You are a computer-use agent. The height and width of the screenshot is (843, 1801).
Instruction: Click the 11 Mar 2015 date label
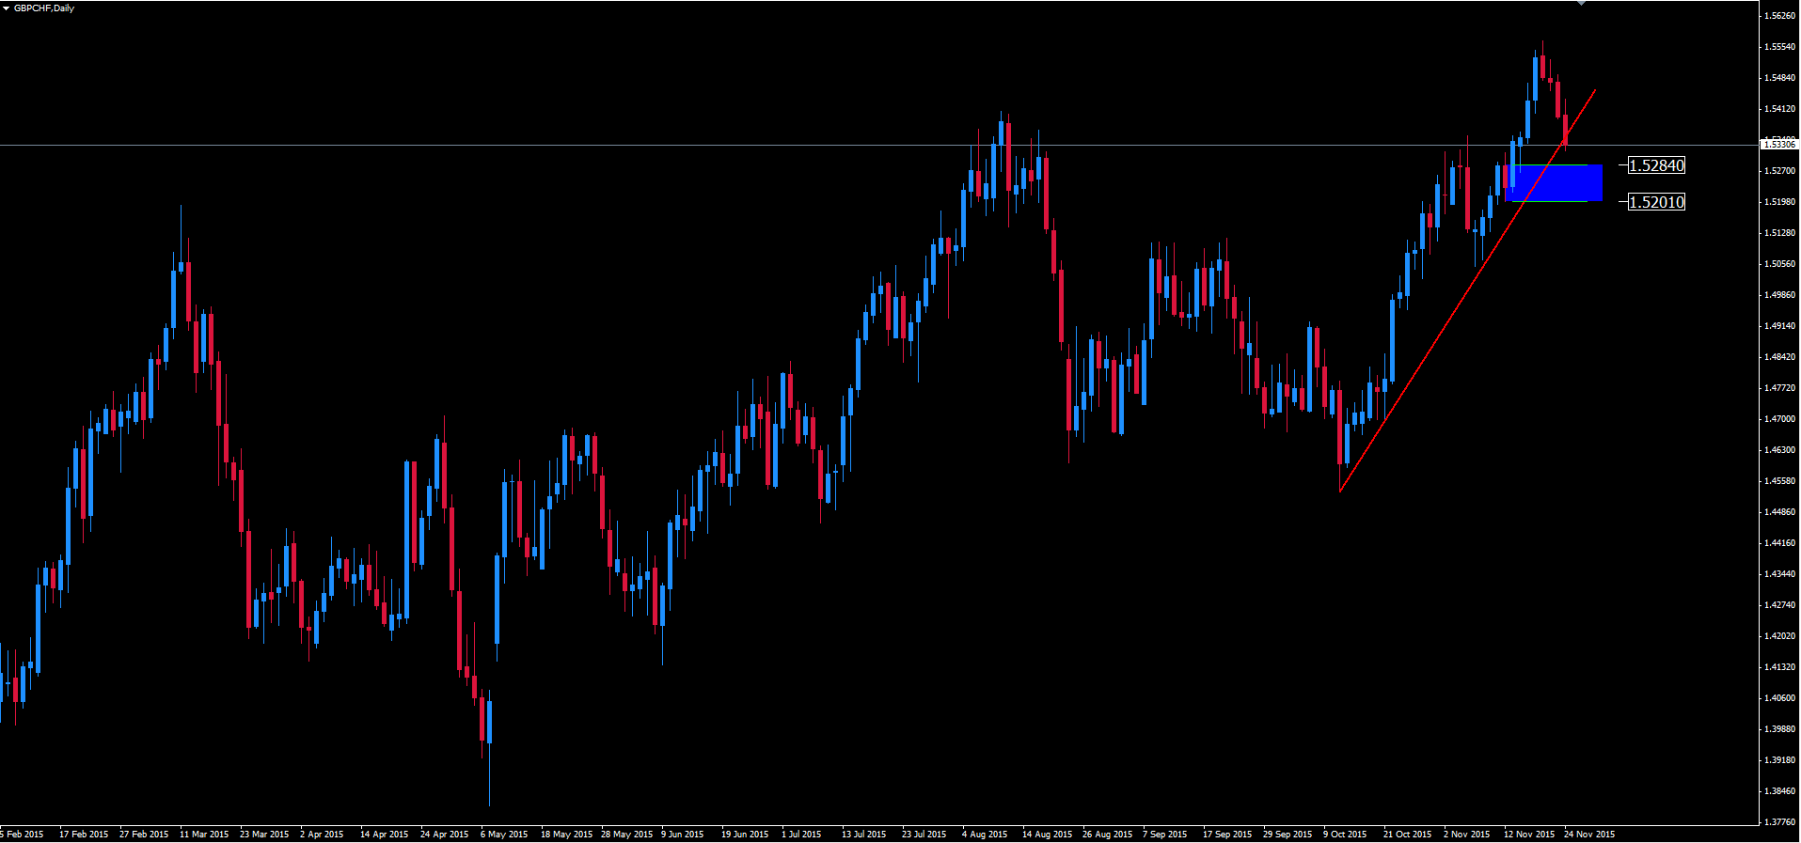point(204,834)
